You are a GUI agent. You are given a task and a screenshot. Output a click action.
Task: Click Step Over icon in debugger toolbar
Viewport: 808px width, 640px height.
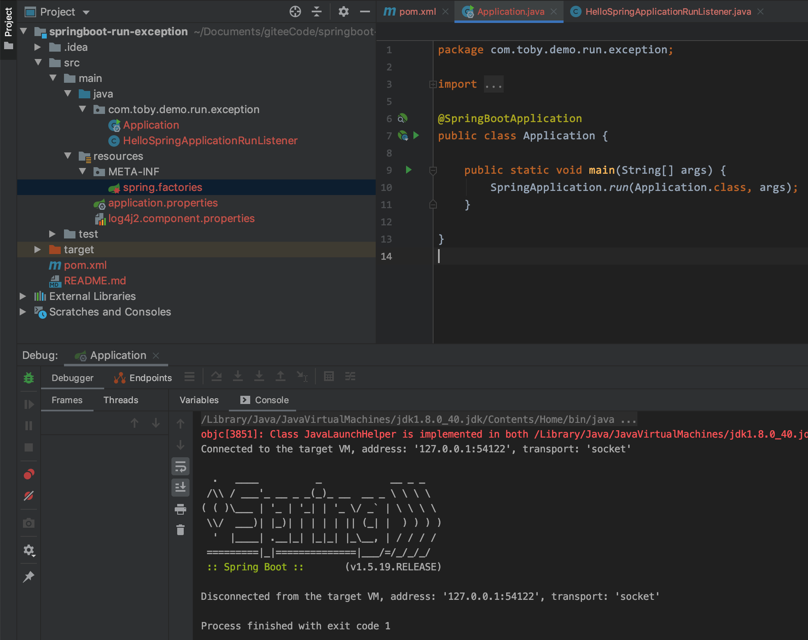click(x=217, y=376)
